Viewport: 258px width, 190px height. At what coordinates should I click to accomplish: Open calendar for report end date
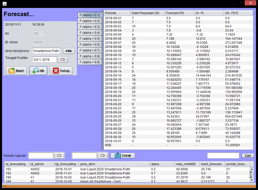click(x=102, y=155)
